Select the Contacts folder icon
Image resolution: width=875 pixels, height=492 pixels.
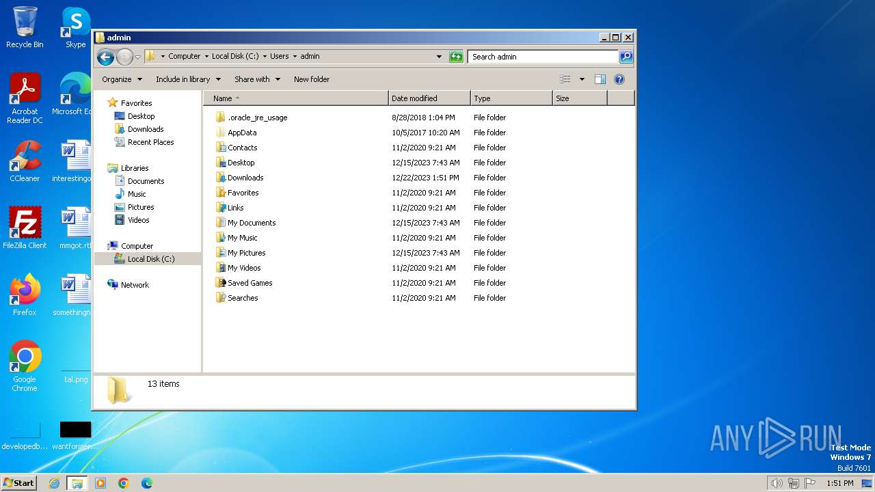click(220, 148)
